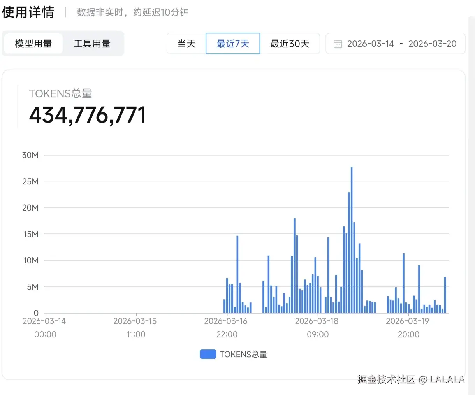Screen dimensions: 475x395
Task: Enable the 当天 time filter
Action: [186, 44]
